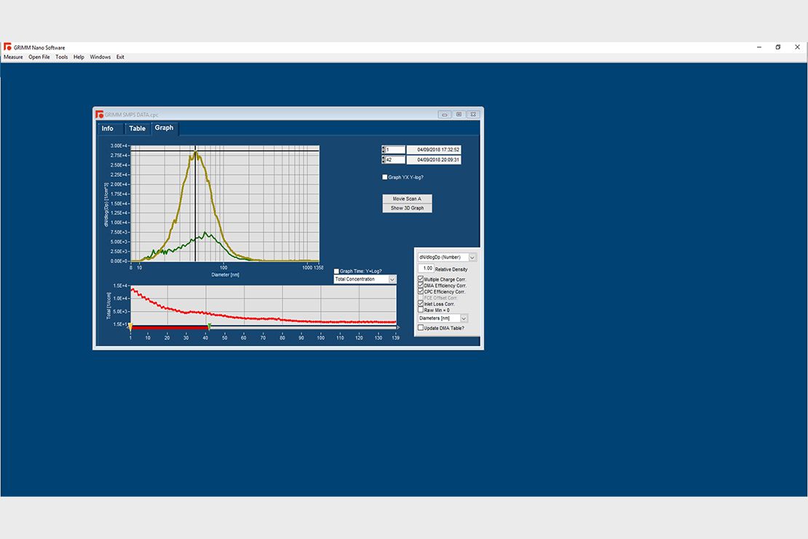
Task: Click the red range bar on scan slider
Action: (x=169, y=328)
